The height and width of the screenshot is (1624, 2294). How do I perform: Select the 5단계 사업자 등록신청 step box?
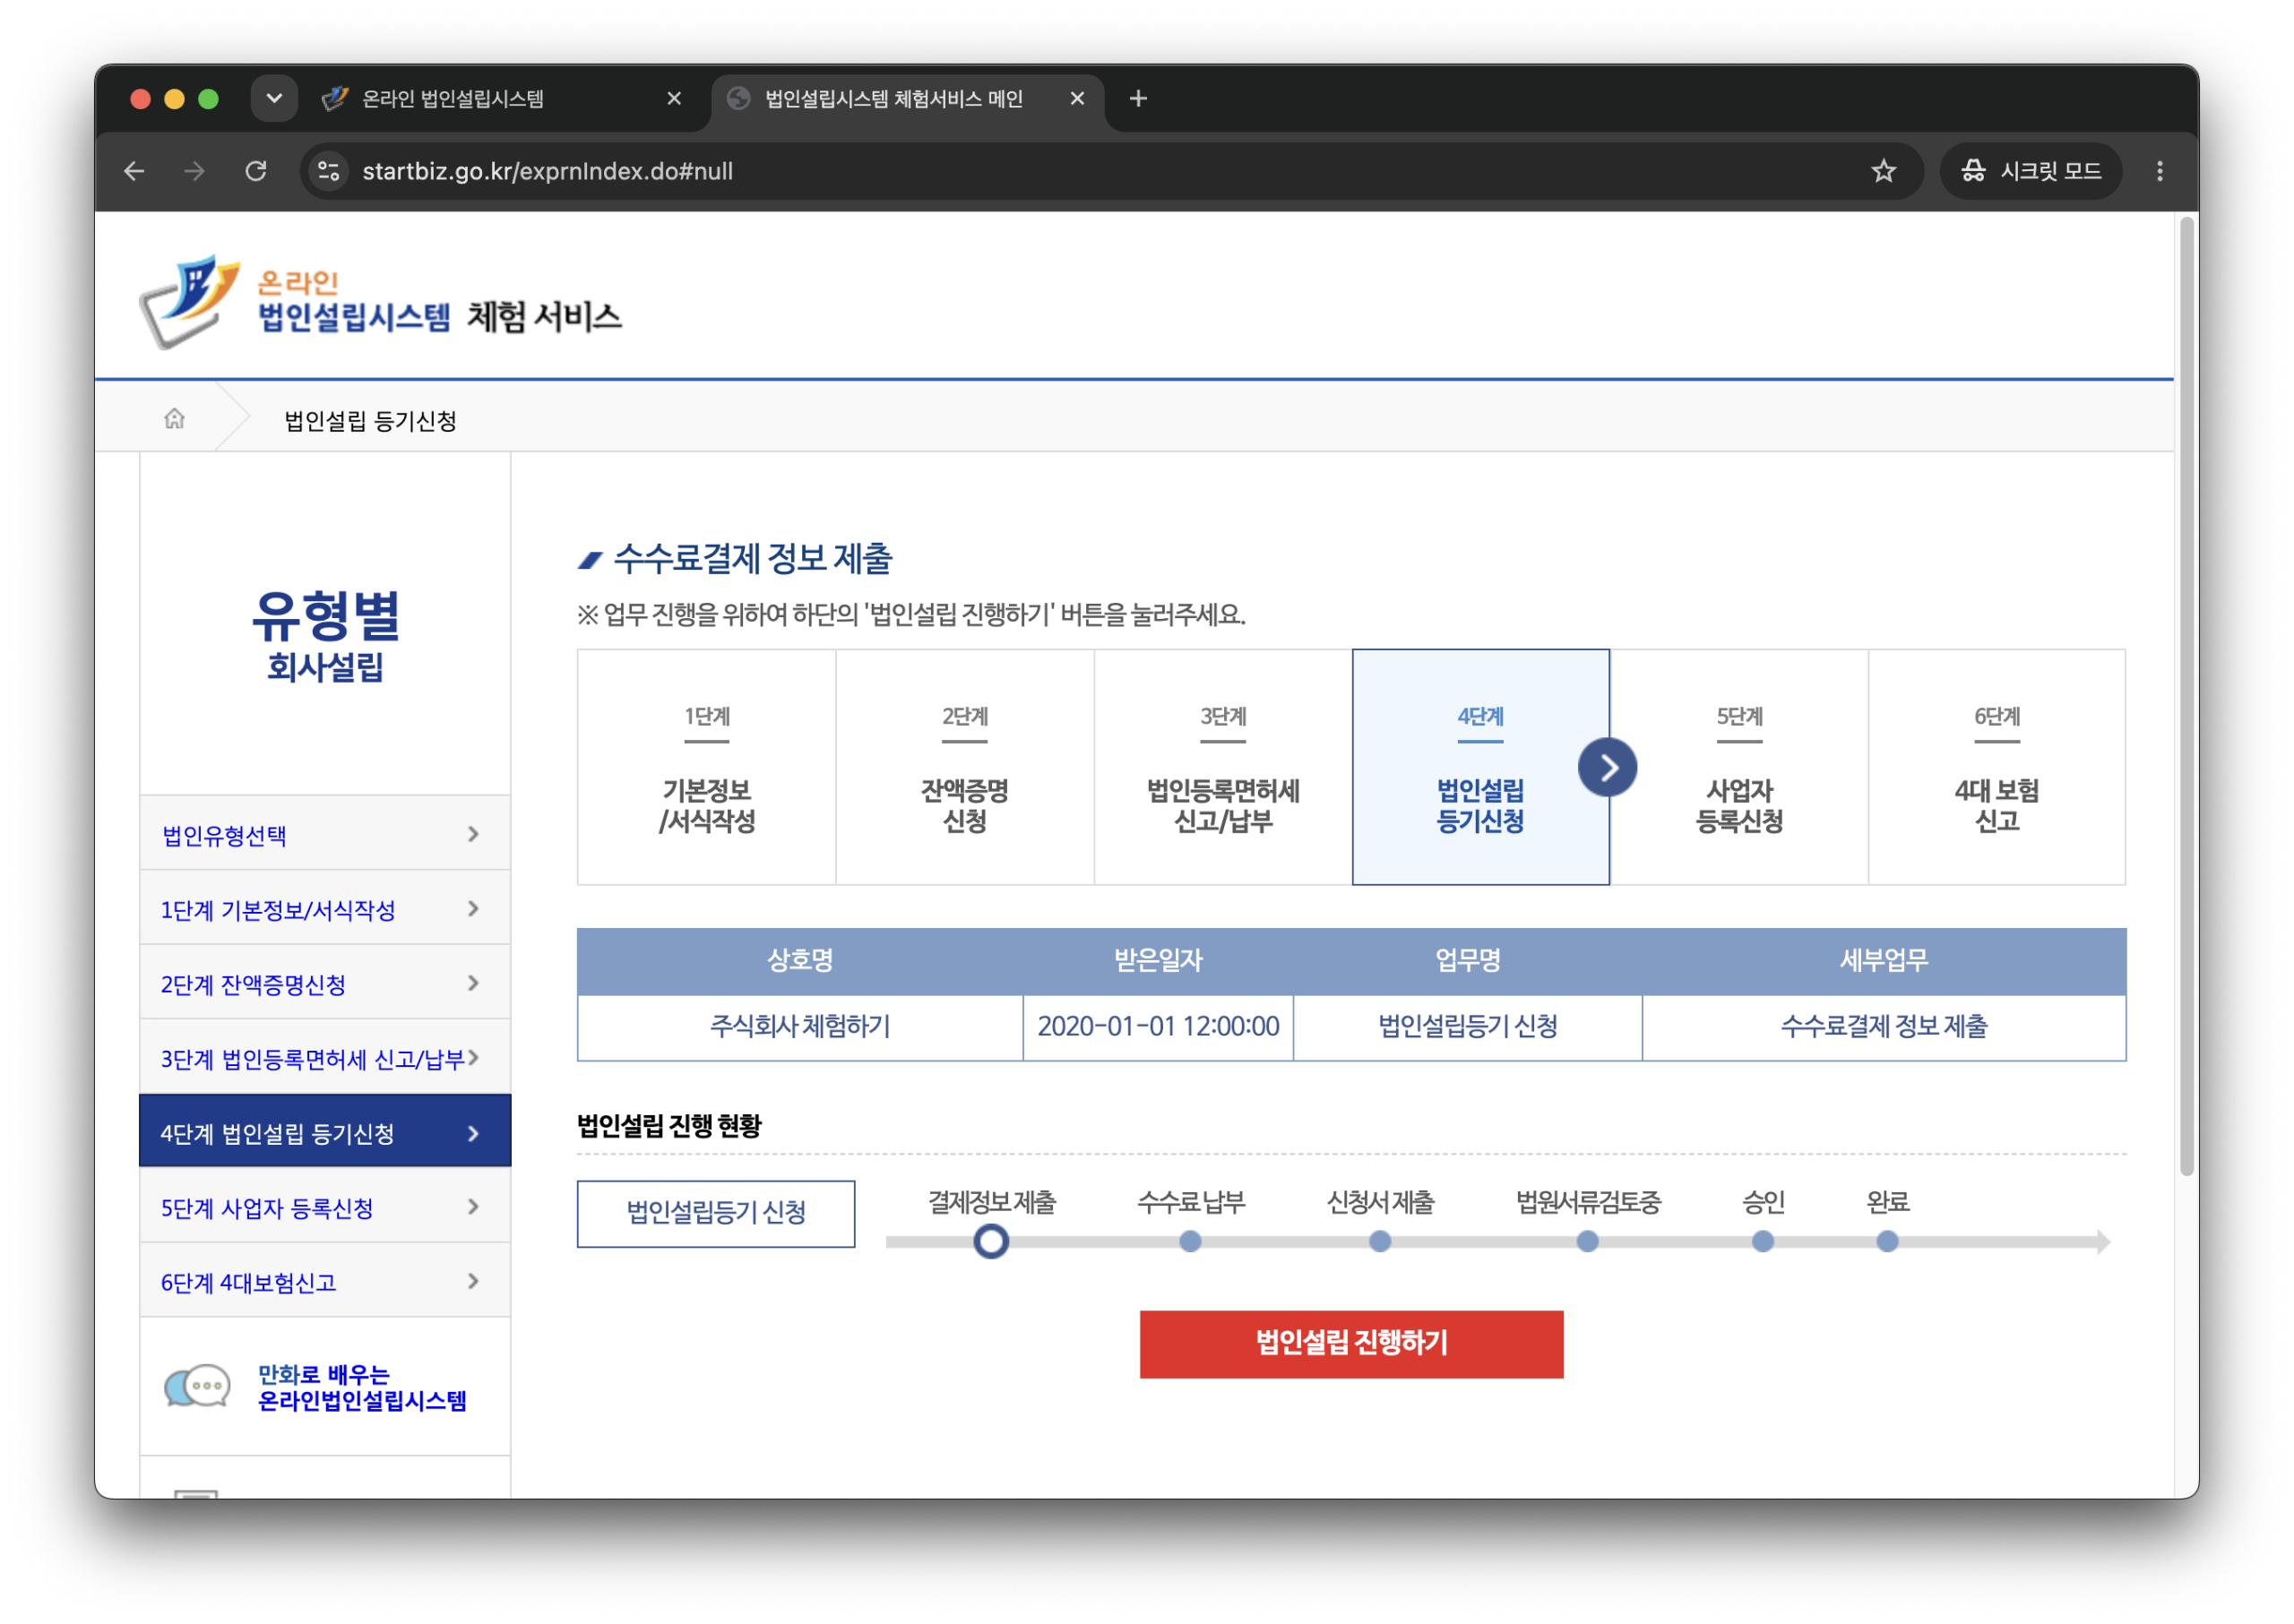pyautogui.click(x=1738, y=767)
